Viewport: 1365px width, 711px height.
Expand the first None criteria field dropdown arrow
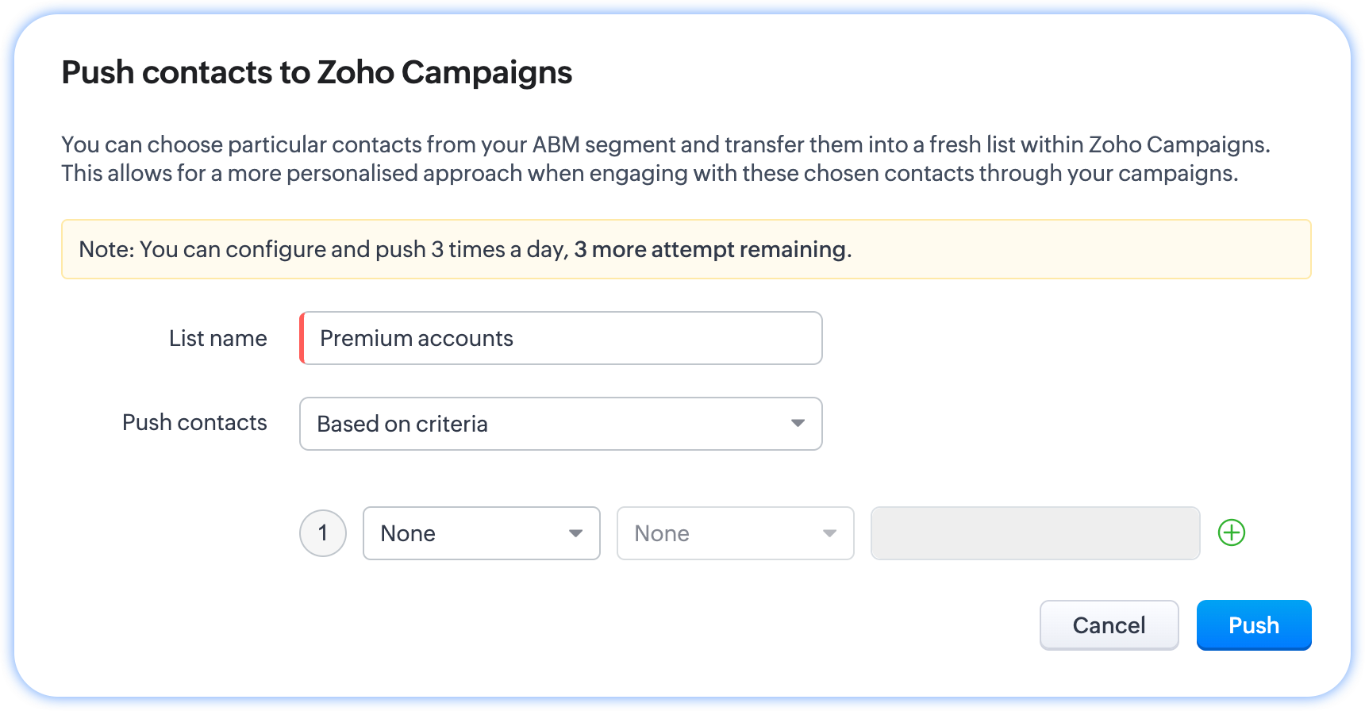pyautogui.click(x=575, y=533)
